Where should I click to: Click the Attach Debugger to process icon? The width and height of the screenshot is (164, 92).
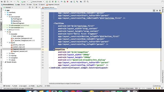65,2
